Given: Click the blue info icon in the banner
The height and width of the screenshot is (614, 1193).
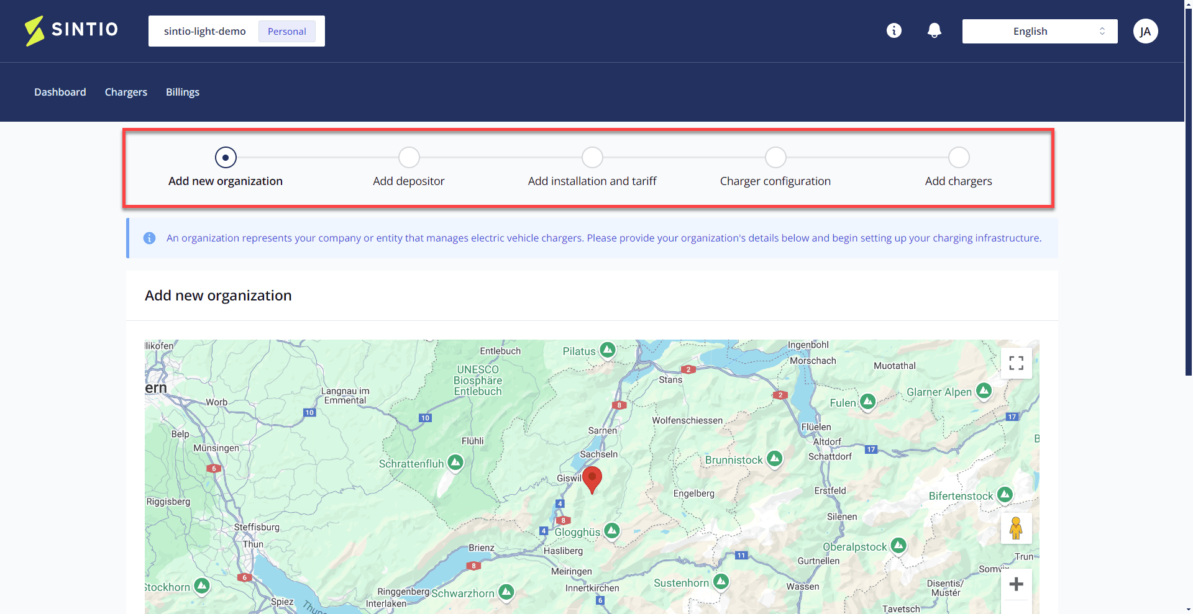Looking at the screenshot, I should 150,238.
